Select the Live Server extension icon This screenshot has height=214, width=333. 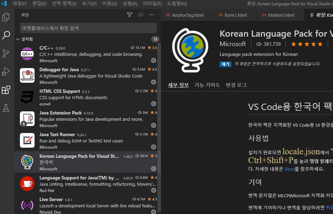[x=27, y=205]
